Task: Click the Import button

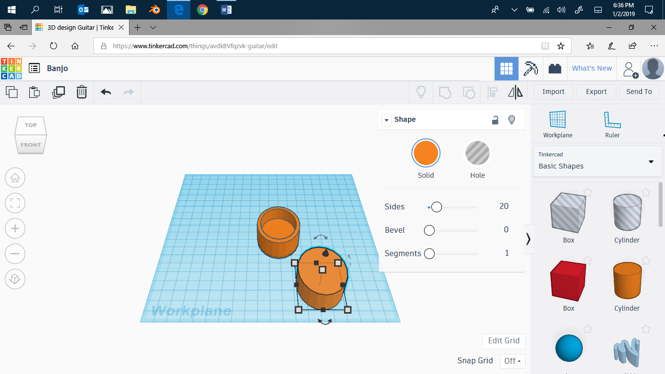Action: pyautogui.click(x=554, y=92)
